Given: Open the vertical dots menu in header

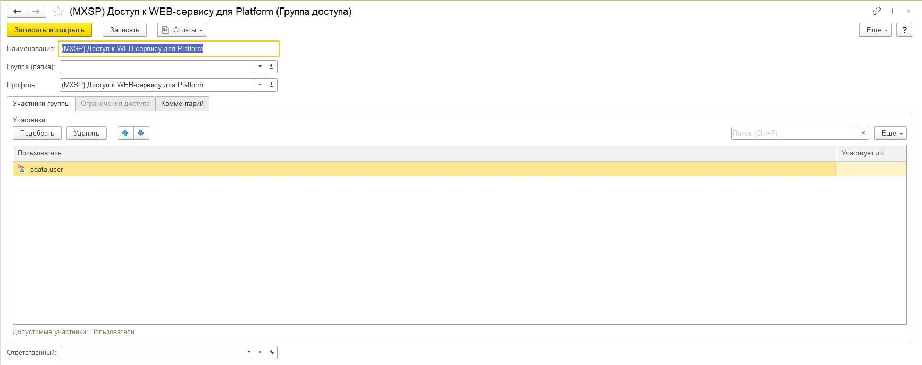Looking at the screenshot, I should click(x=892, y=11).
